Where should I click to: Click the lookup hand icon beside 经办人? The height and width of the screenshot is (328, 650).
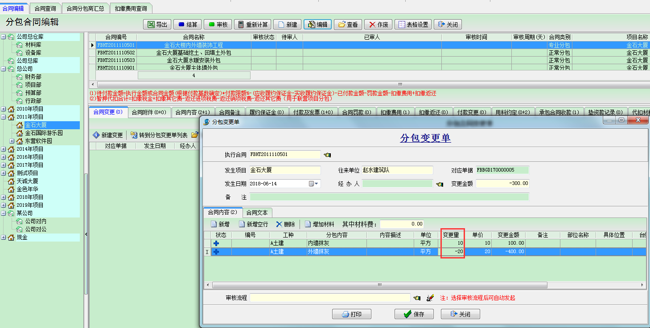pos(440,184)
